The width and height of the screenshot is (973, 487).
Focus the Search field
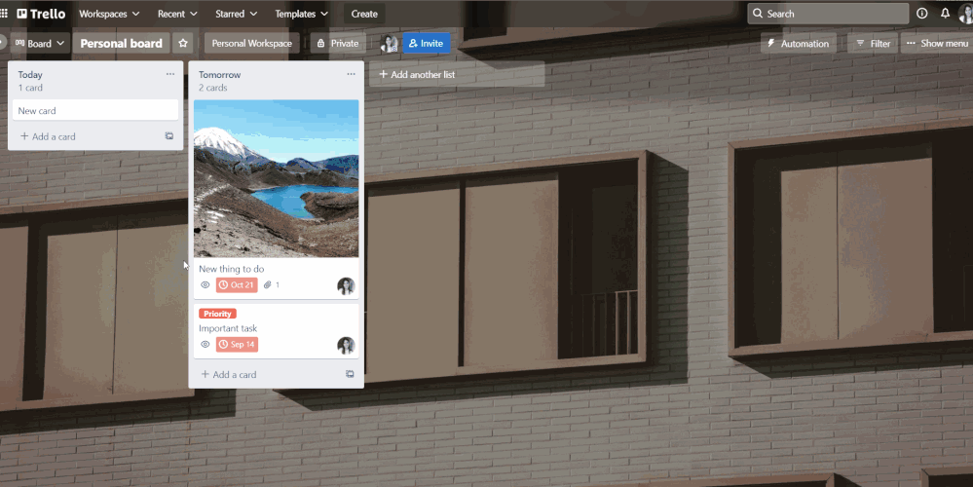coord(828,14)
